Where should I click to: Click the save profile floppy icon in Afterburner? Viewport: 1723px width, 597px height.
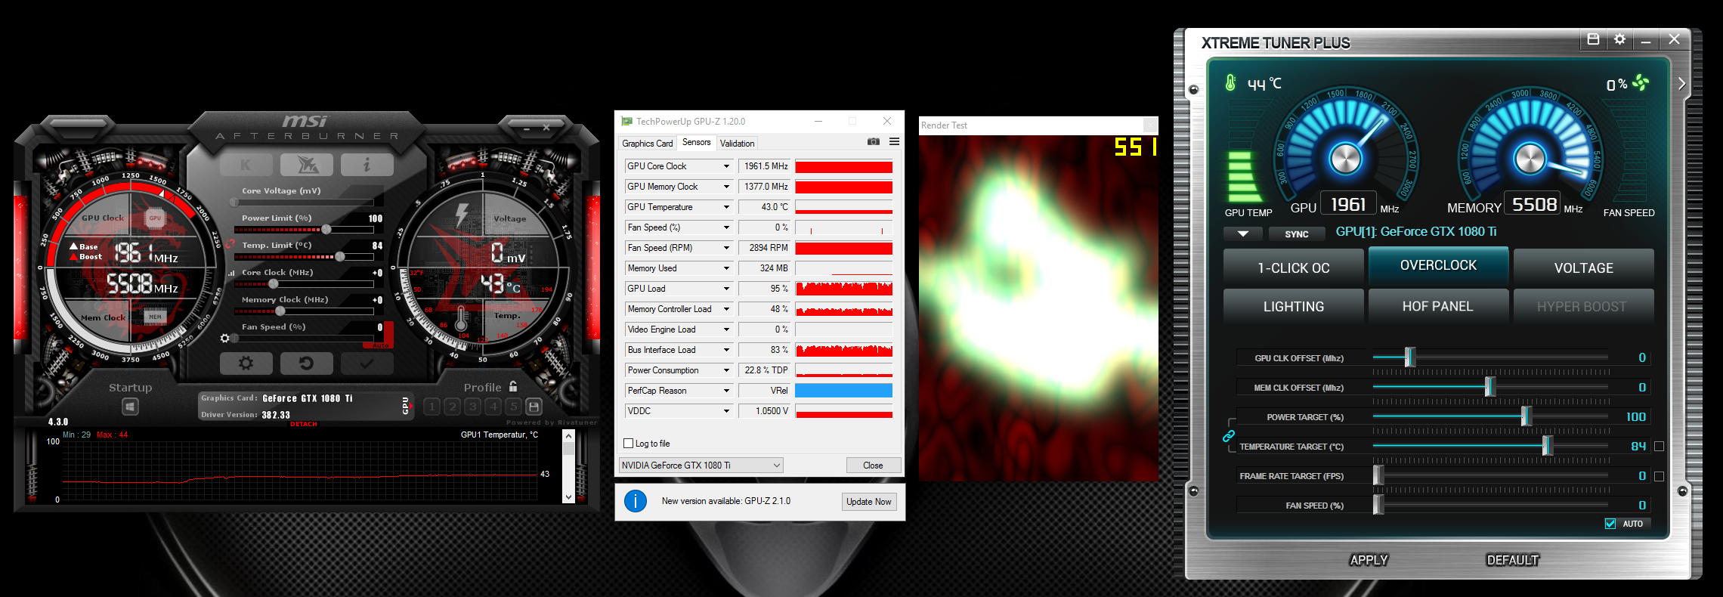click(534, 407)
